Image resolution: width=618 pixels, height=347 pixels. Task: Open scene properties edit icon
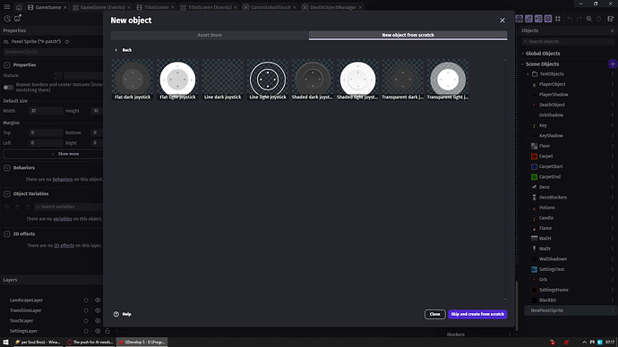point(611,19)
